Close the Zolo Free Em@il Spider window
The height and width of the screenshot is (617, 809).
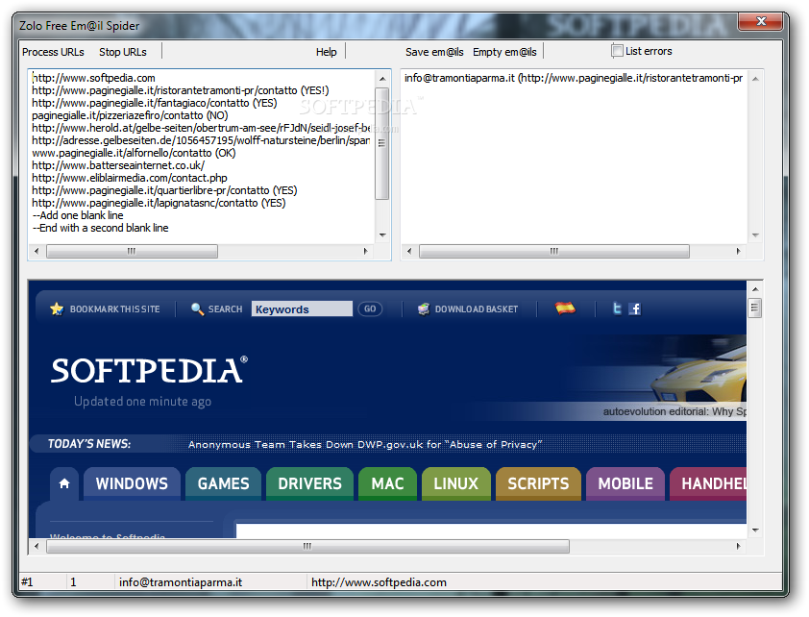click(761, 21)
